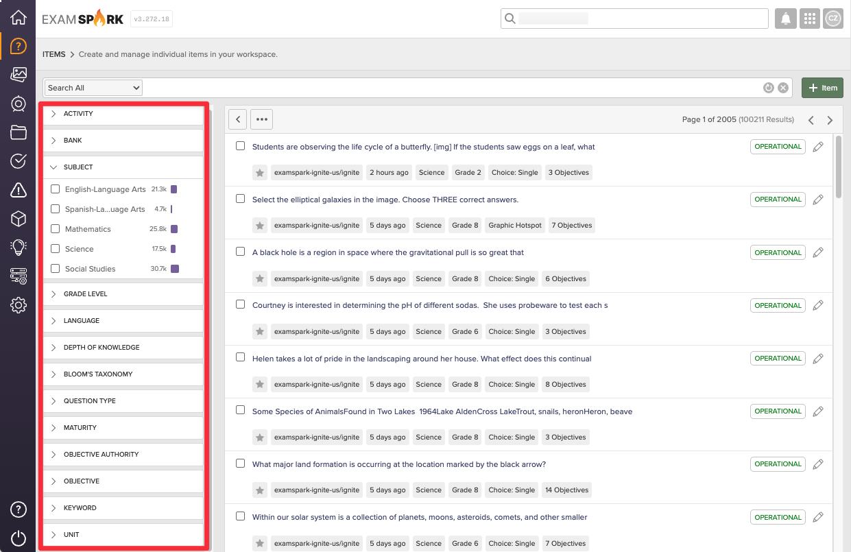The image size is (851, 552).
Task: Click the ExamSpark logo
Action: 83,19
